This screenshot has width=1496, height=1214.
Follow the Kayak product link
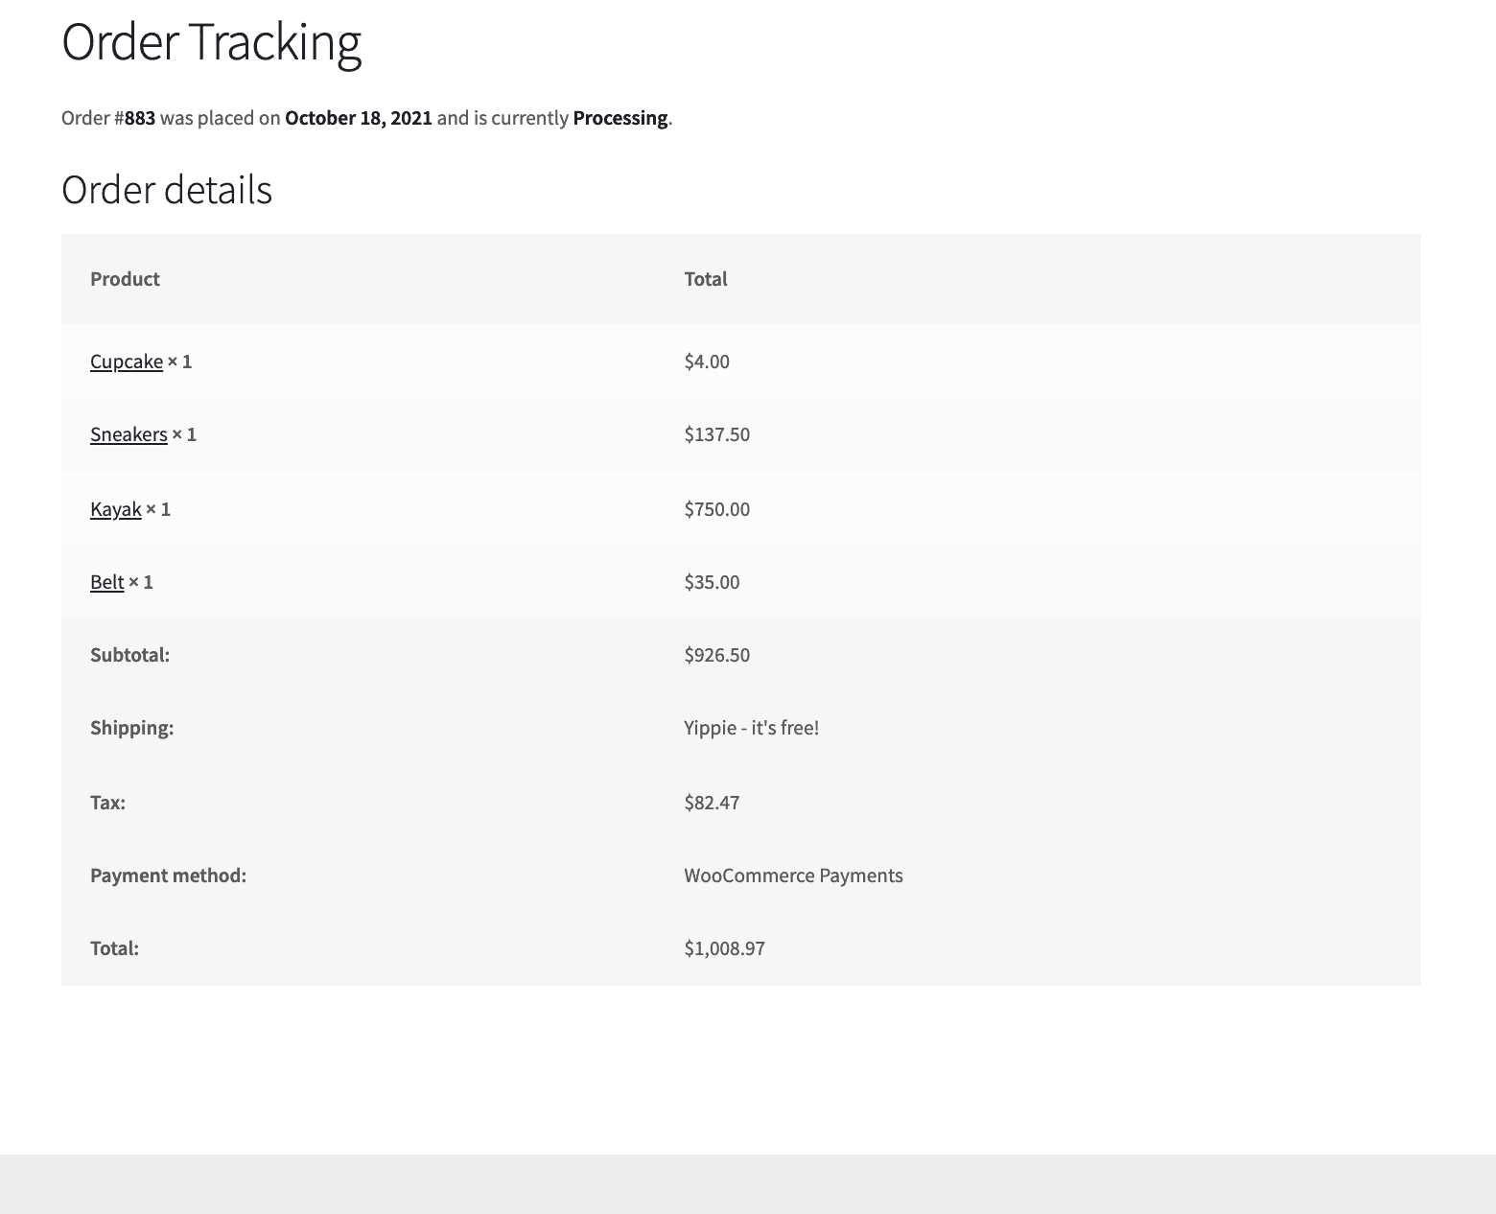point(115,509)
